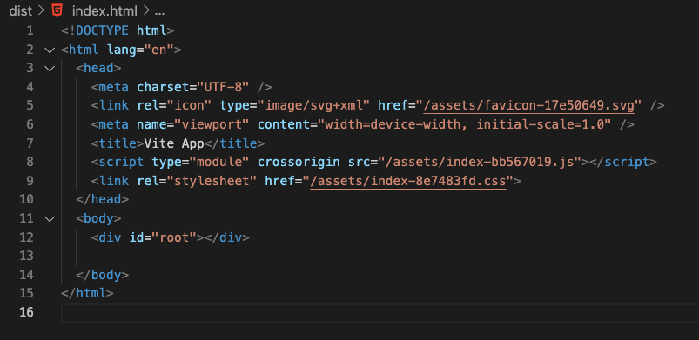
Task: Place cursor on empty line 16
Action: (x=380, y=312)
